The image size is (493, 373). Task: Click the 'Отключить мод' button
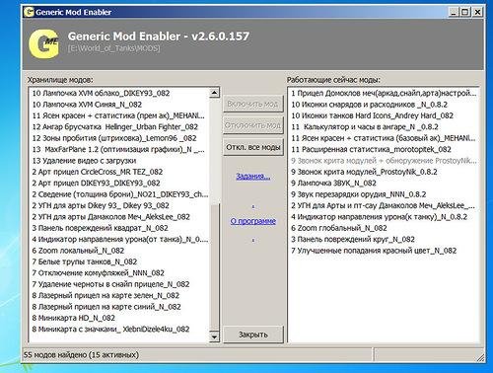(253, 125)
